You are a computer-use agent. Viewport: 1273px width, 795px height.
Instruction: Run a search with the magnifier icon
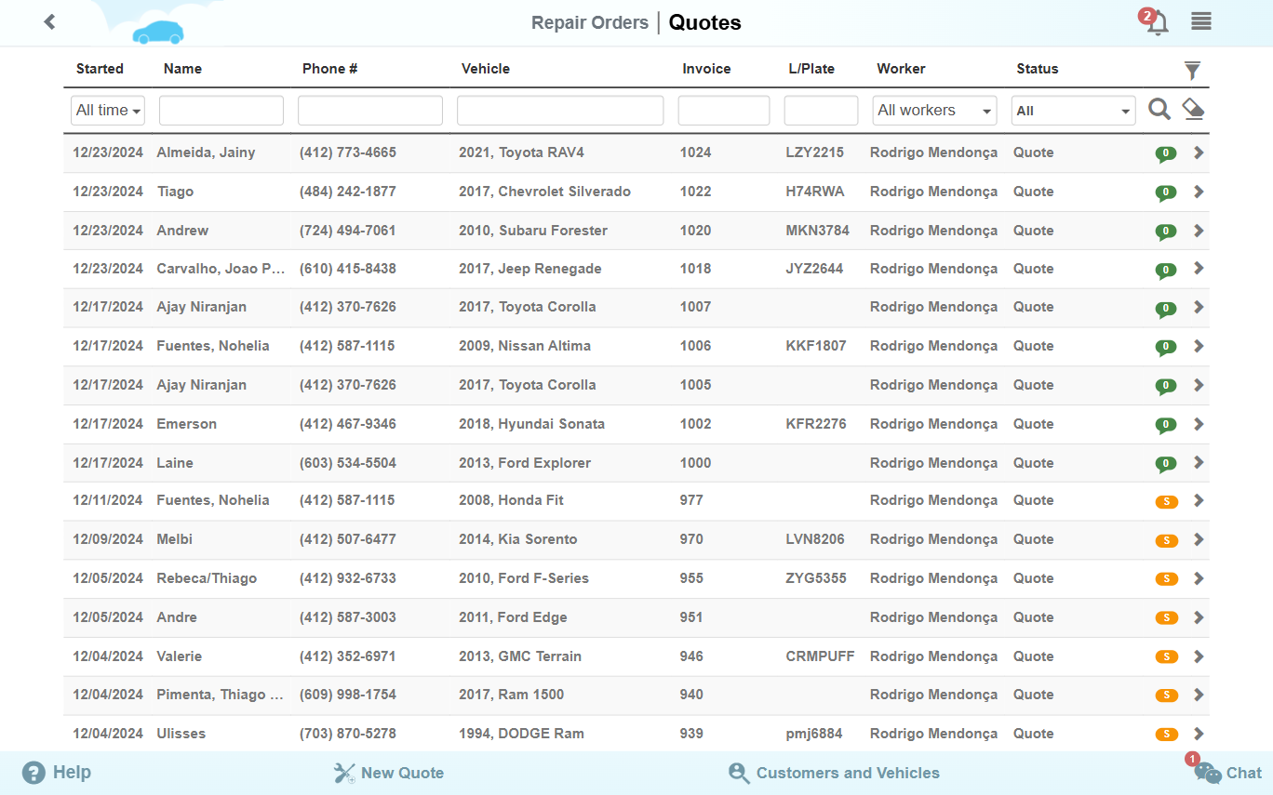1159,109
